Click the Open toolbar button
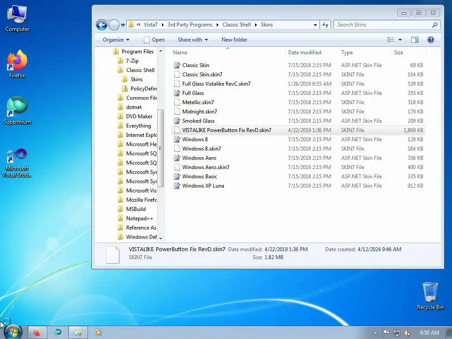Screen dimensions: 452x339 coord(154,40)
